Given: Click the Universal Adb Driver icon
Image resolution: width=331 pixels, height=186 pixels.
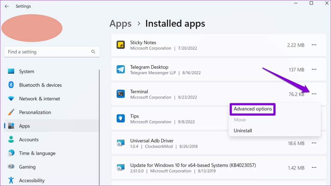Looking at the screenshot, I should (121, 143).
